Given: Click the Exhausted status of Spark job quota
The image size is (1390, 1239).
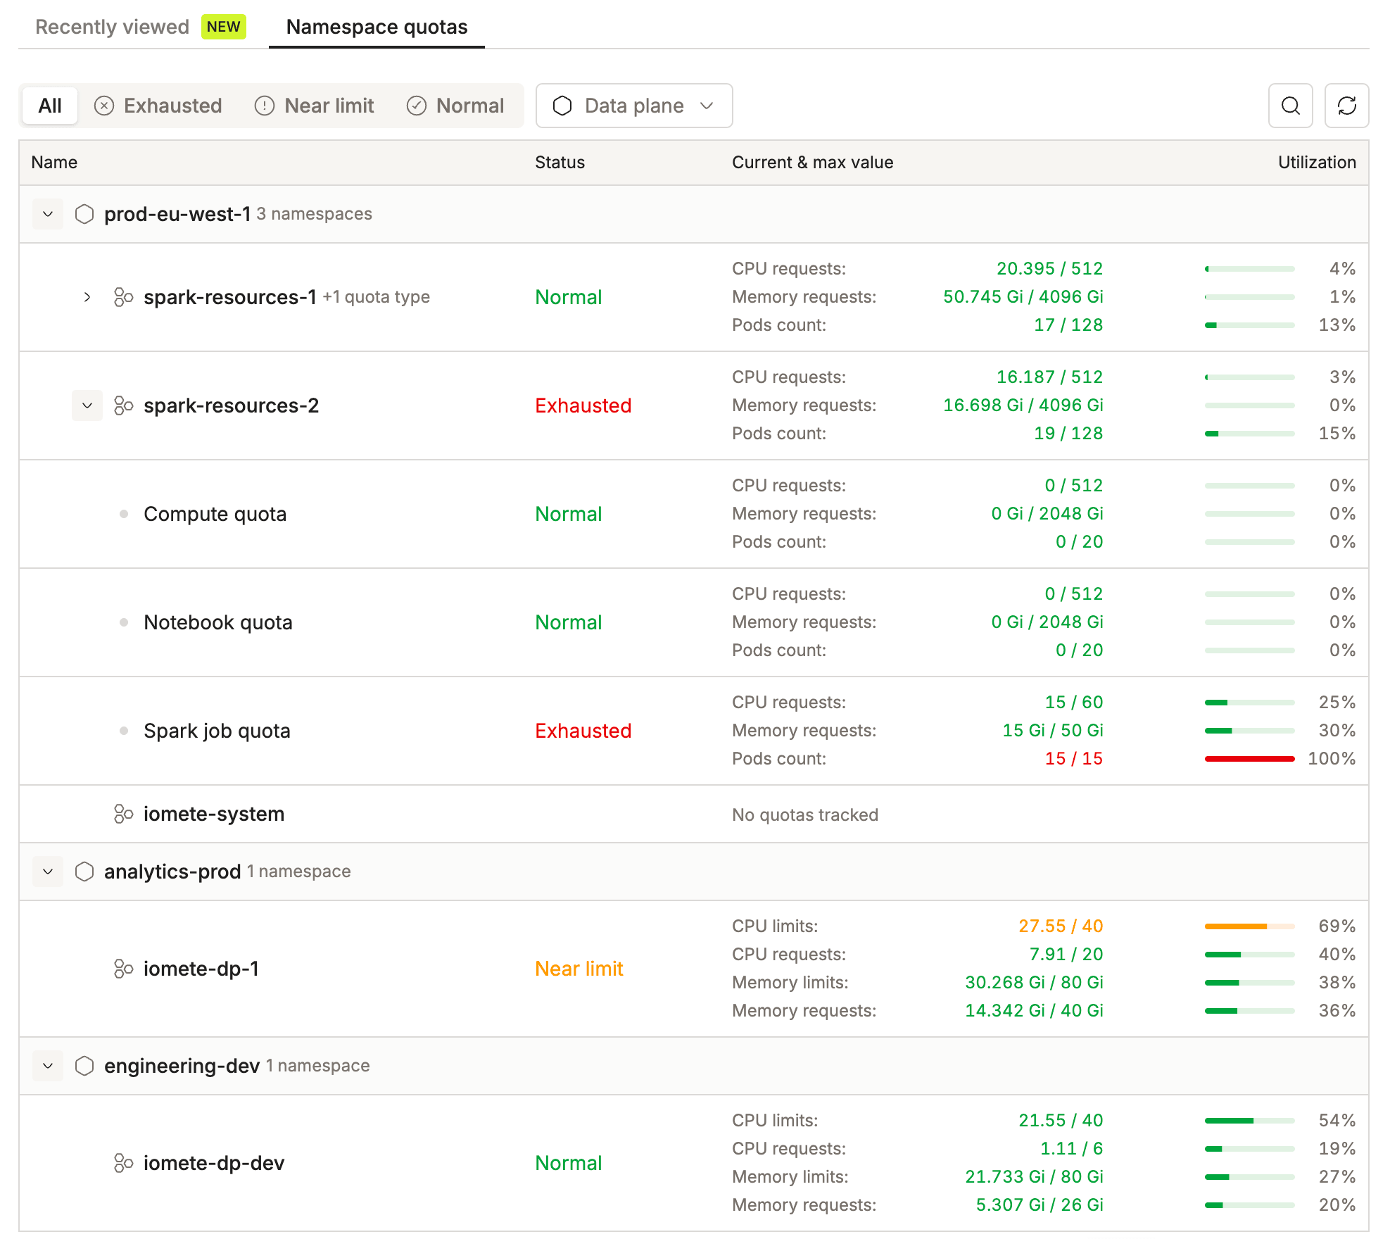Looking at the screenshot, I should (583, 731).
